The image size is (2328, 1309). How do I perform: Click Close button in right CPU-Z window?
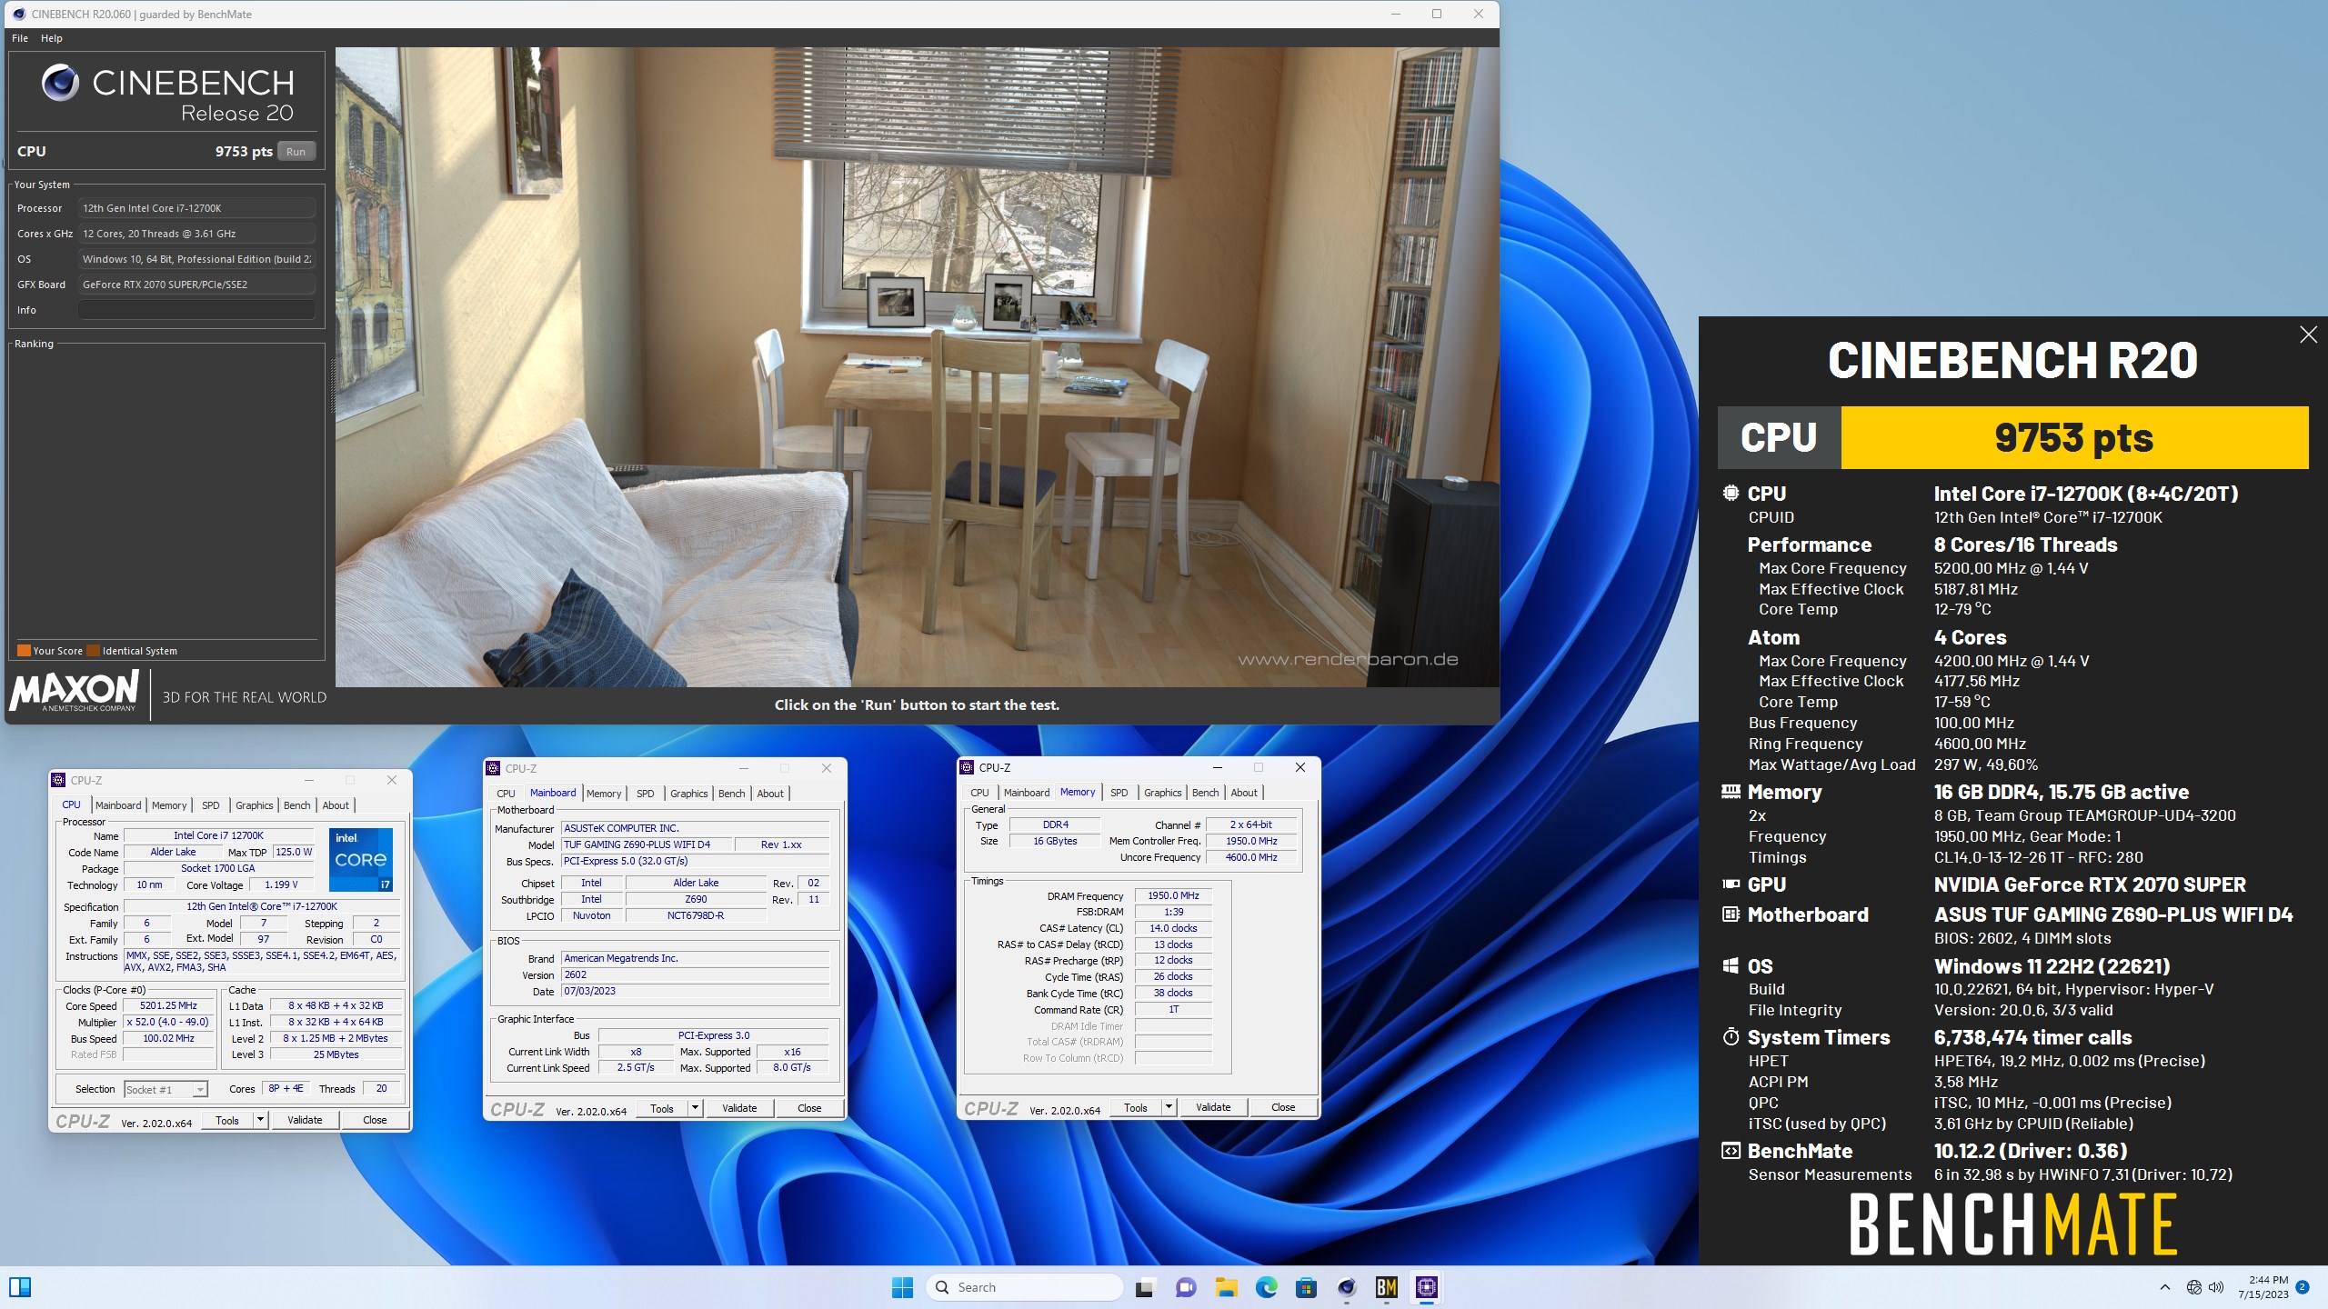coord(1283,1107)
